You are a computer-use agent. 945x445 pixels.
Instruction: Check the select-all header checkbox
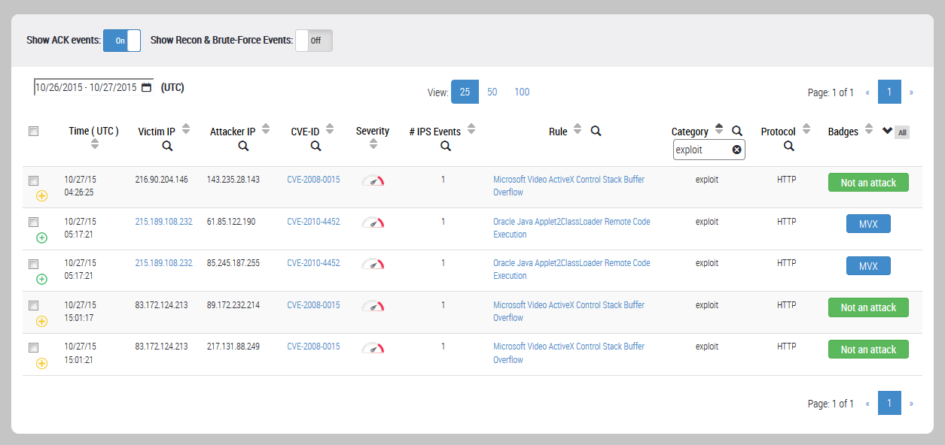pyautogui.click(x=33, y=131)
